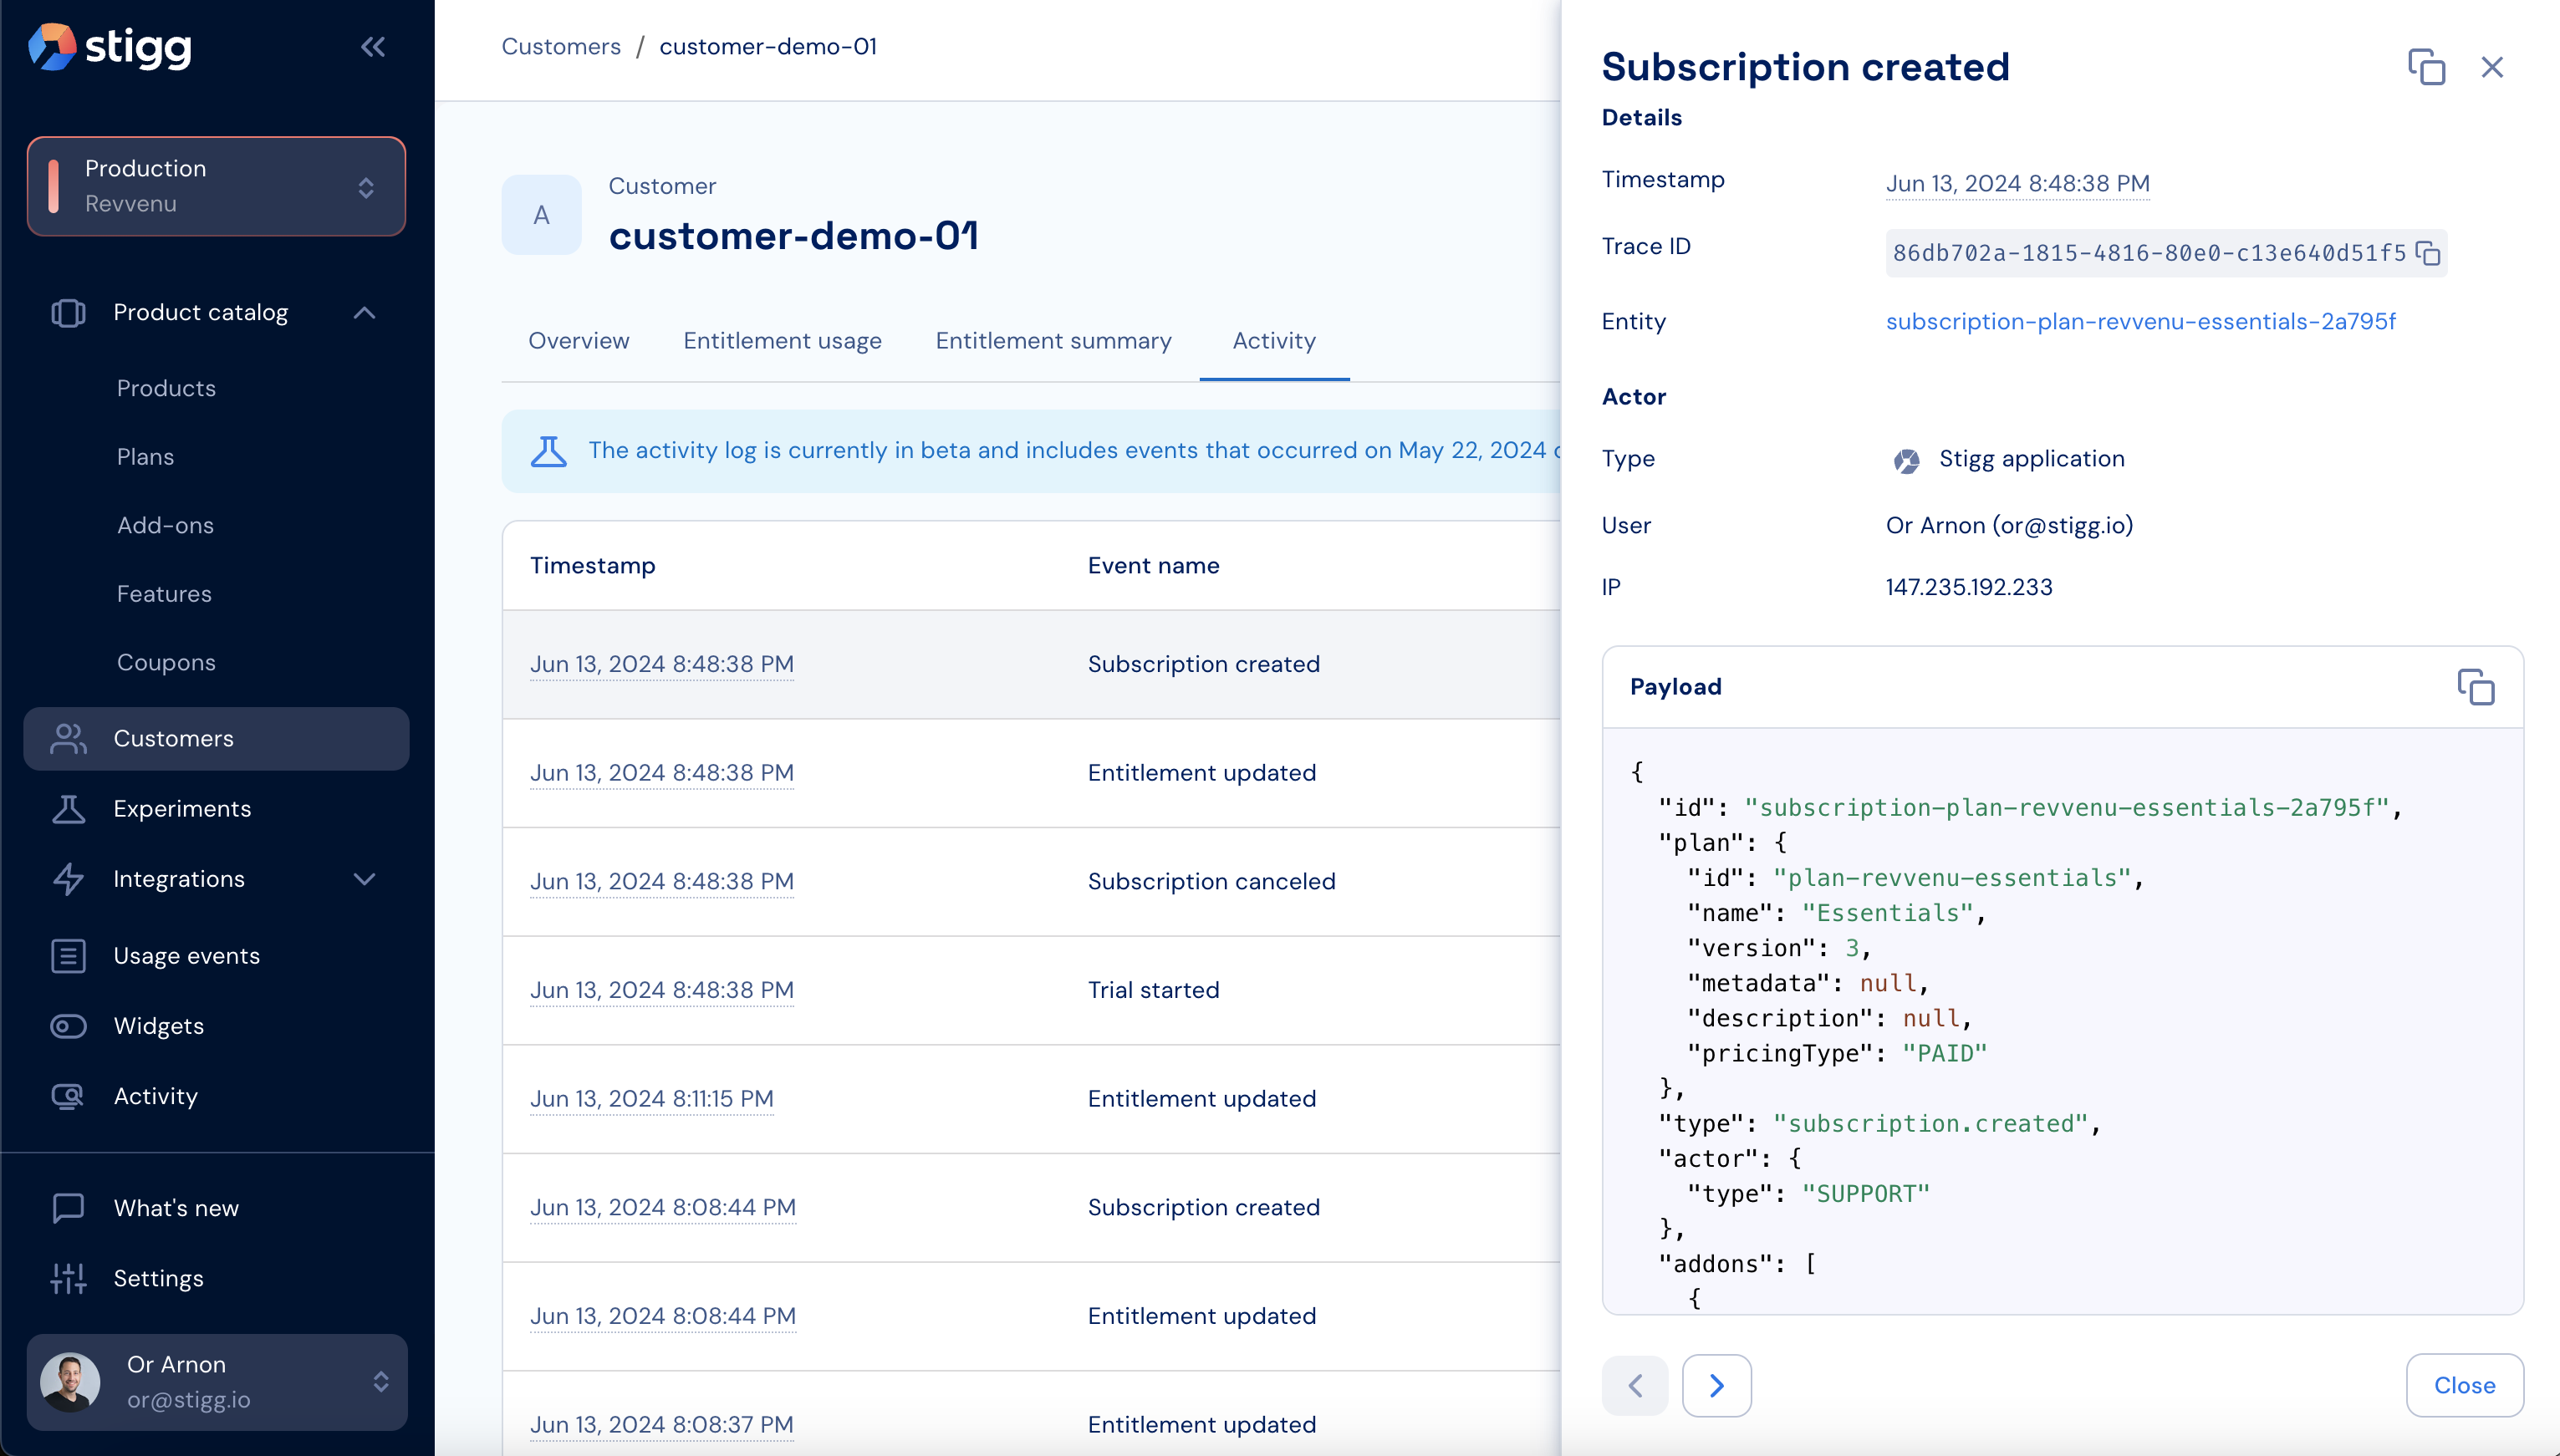Collapse the Product catalog section chevron
This screenshot has width=2560, height=1456.
(x=365, y=313)
